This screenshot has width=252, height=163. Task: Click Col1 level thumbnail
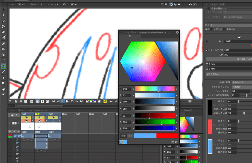[28, 126]
